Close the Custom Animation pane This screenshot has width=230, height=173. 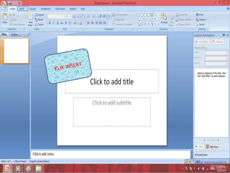pos(227,35)
